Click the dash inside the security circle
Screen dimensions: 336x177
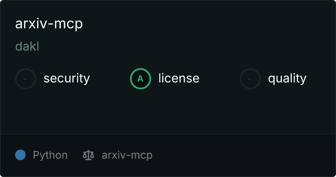point(25,79)
